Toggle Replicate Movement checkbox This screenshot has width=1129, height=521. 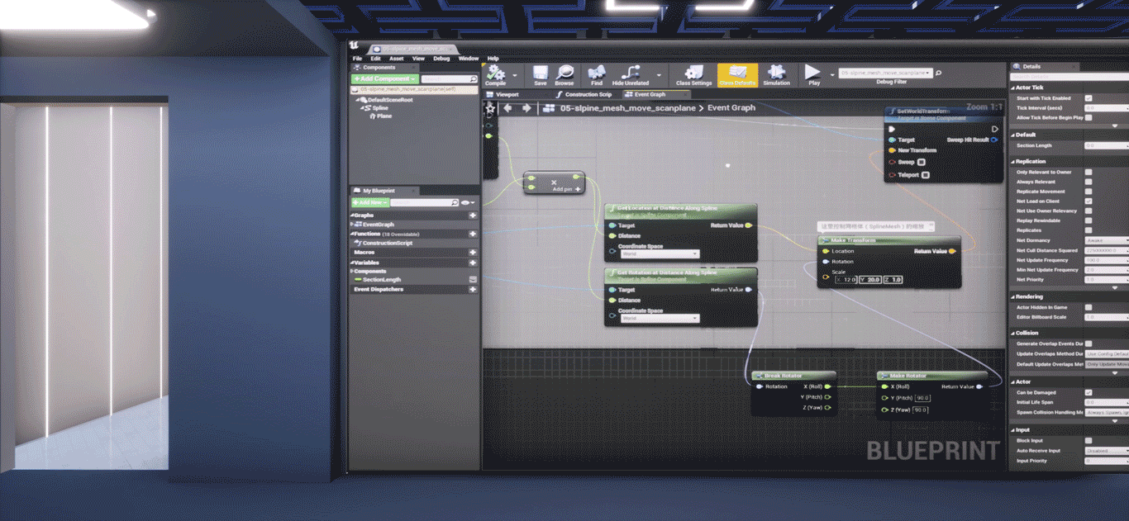(1089, 192)
